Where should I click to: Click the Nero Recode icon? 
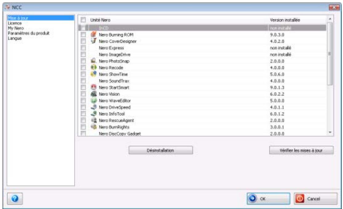[94, 67]
